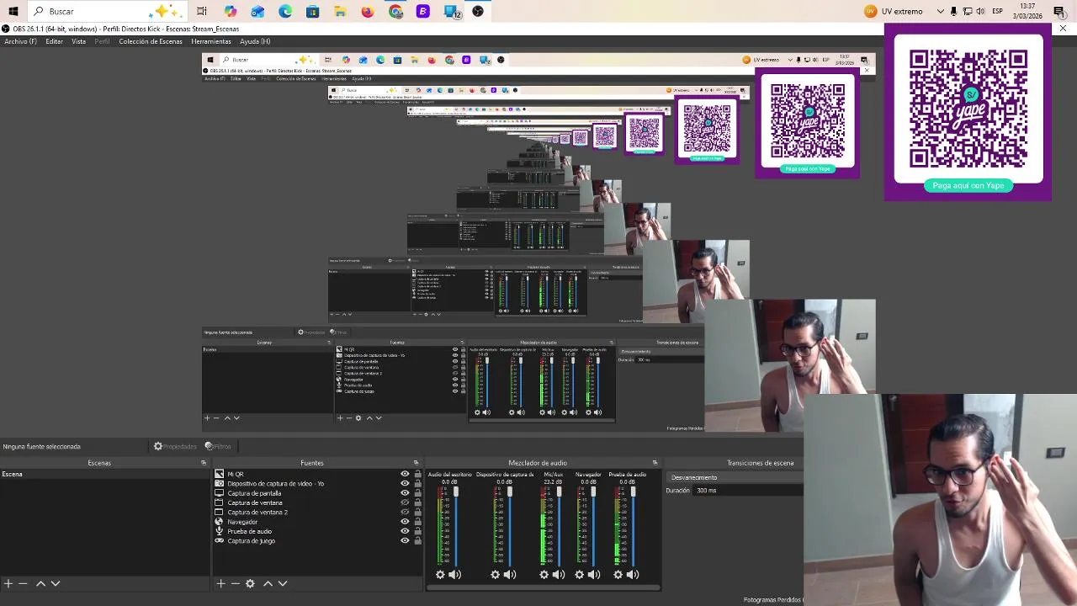
Task: Open the ESP language indicator in tray
Action: 997,11
